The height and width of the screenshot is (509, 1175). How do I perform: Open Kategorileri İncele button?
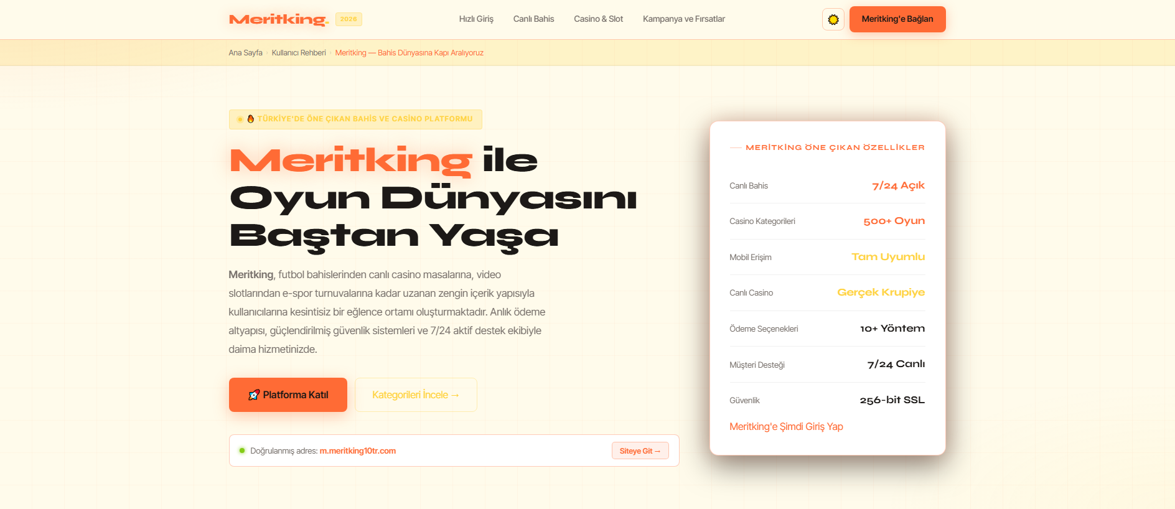[x=416, y=395]
